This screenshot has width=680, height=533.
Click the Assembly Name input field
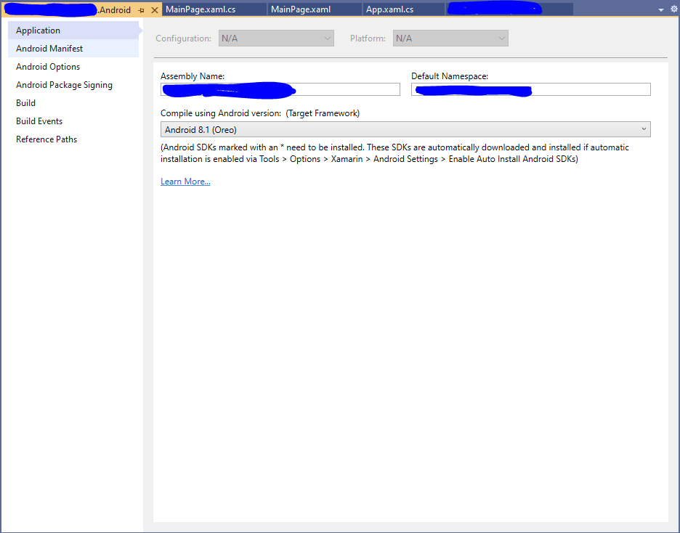click(x=280, y=90)
